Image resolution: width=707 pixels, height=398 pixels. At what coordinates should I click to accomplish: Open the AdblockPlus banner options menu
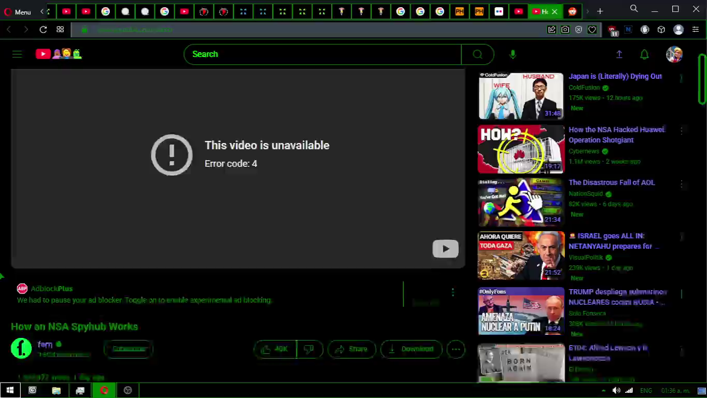click(x=453, y=292)
